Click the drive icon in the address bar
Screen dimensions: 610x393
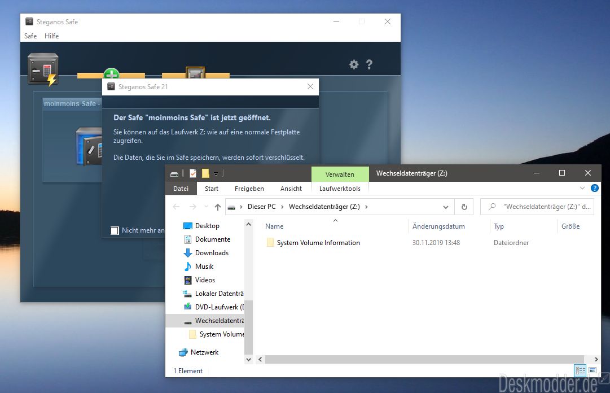pyautogui.click(x=231, y=207)
